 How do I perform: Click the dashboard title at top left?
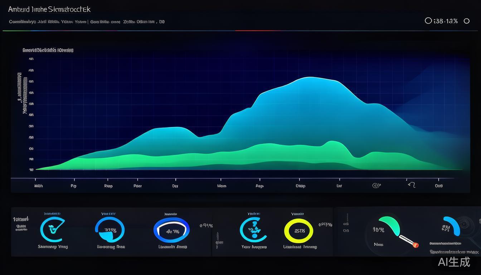[x=49, y=10]
